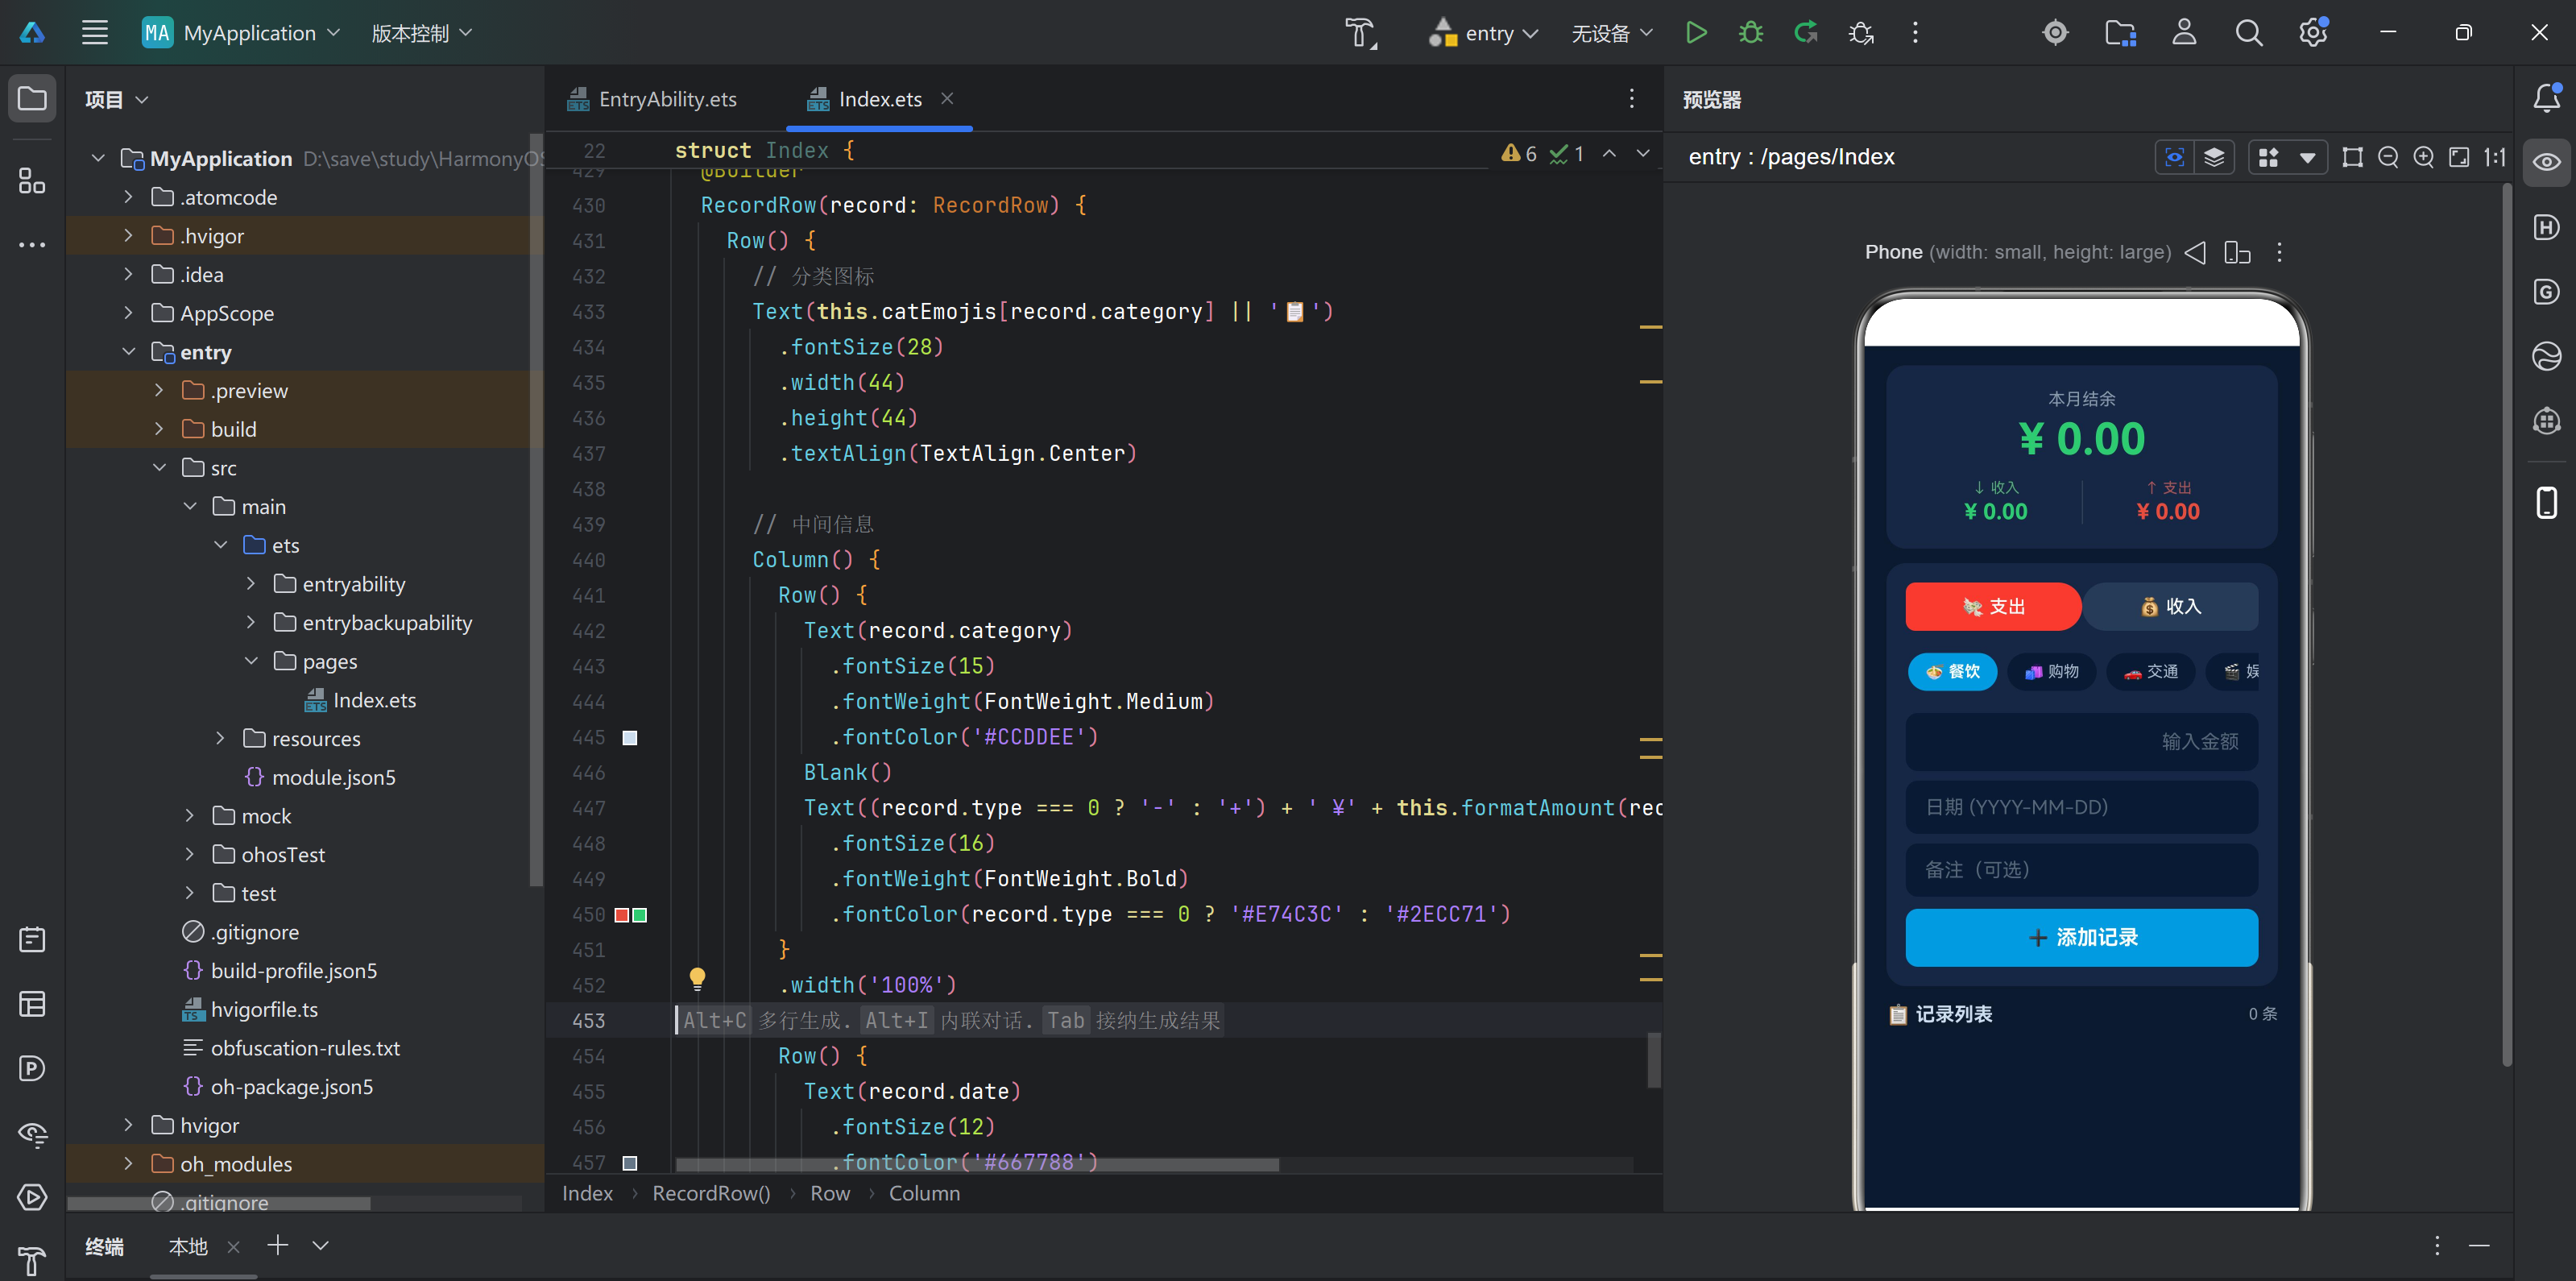Toggle the inspector mode icon in the previewer

[2175, 157]
